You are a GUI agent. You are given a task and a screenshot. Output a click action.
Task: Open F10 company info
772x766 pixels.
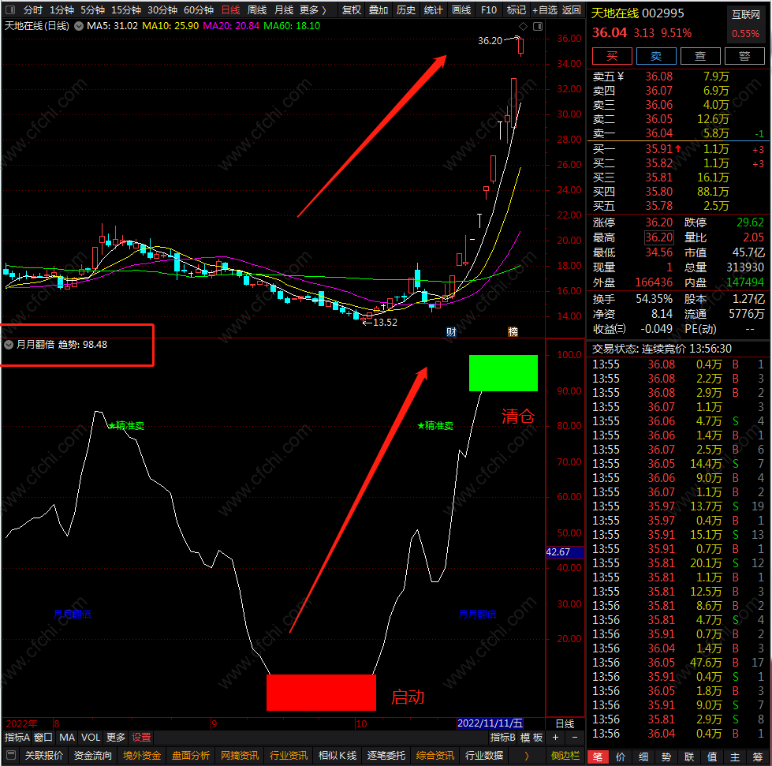[489, 9]
